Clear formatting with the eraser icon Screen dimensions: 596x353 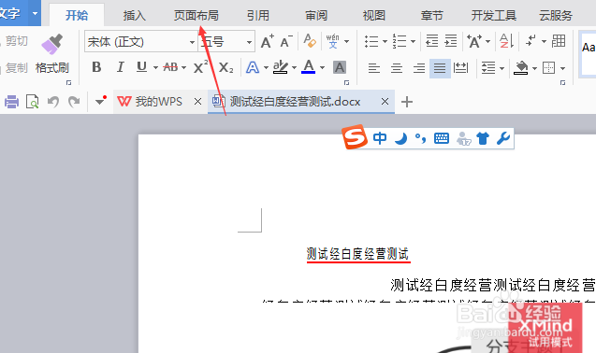tap(310, 41)
